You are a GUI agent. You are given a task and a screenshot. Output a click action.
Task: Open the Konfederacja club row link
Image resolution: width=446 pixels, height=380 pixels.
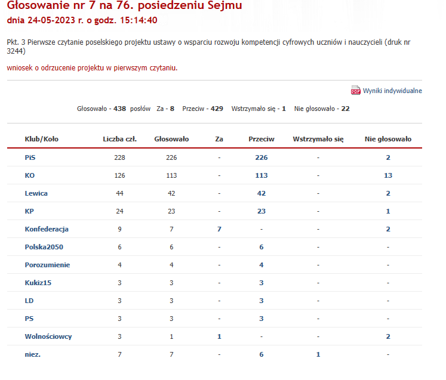coord(47,229)
